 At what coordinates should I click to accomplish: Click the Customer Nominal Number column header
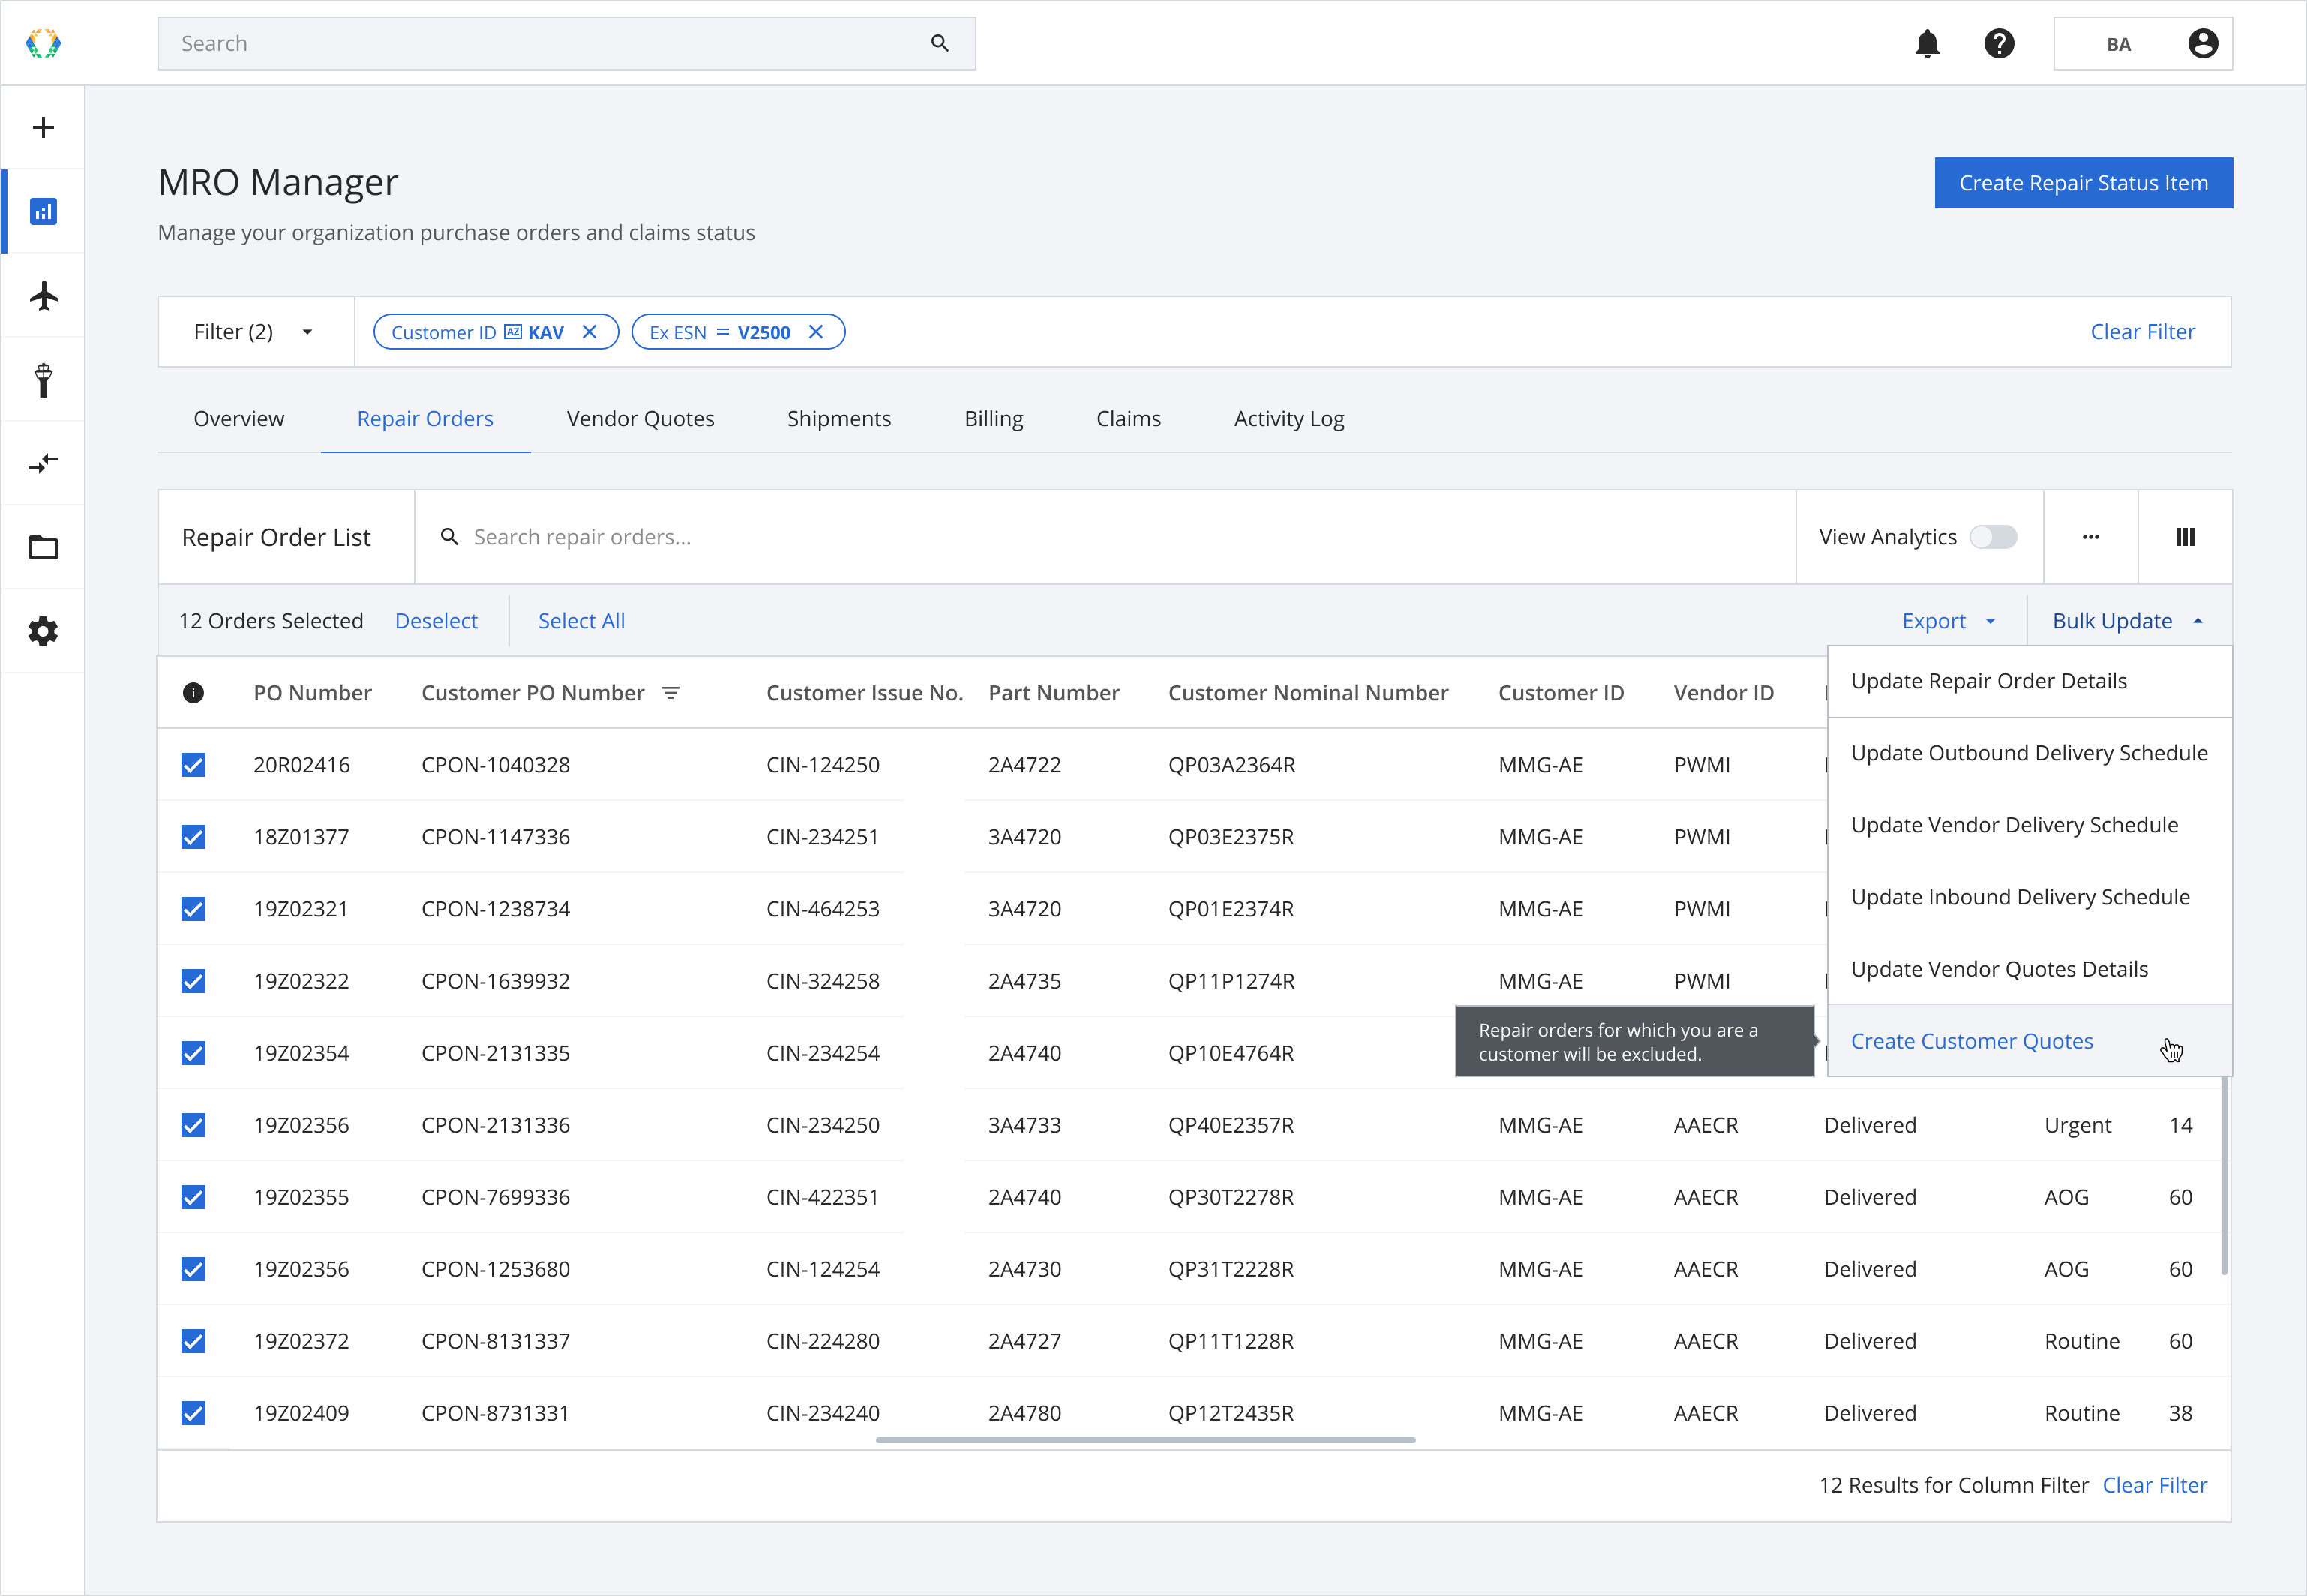pyautogui.click(x=1308, y=693)
